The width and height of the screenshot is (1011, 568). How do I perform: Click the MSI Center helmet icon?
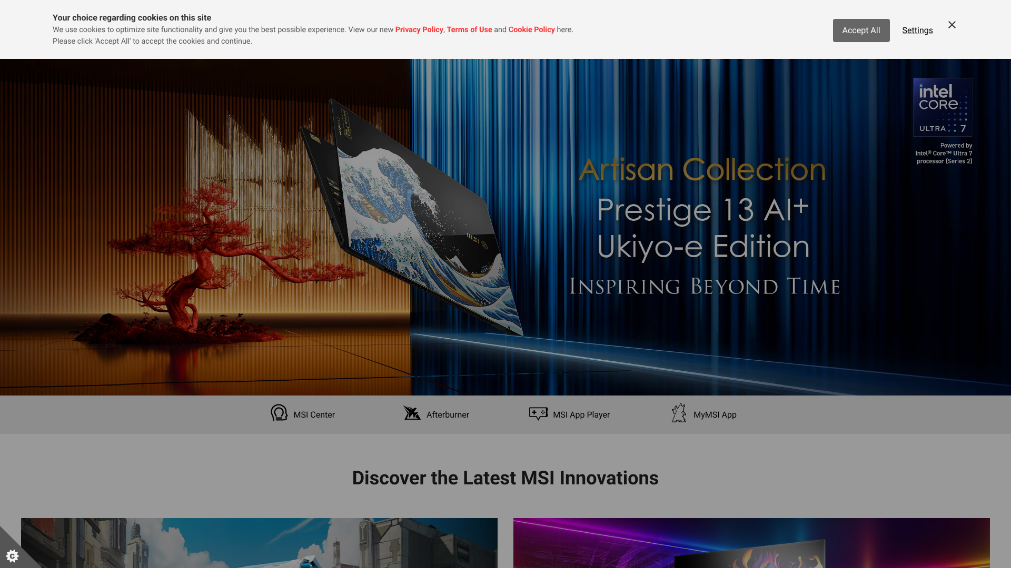point(279,413)
